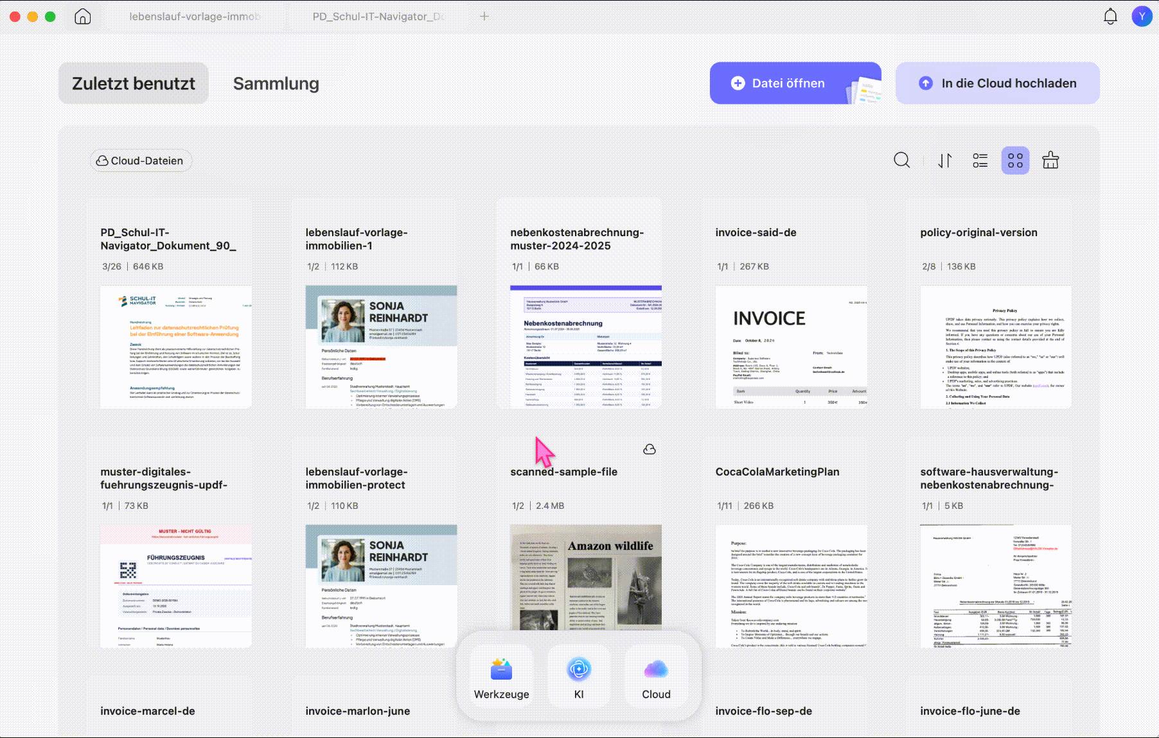Viewport: 1159px width, 738px height.
Task: Click the home icon in title bar
Action: click(83, 16)
